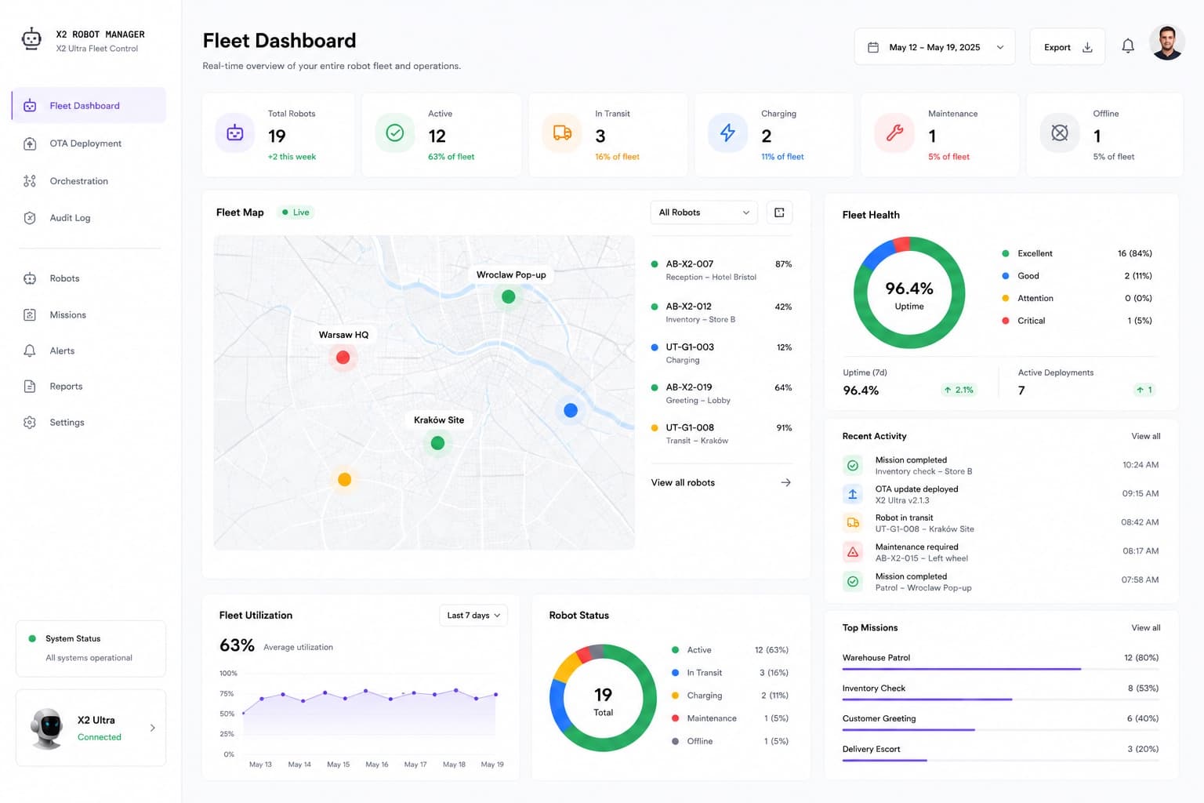Select robot UT-G1-008 row
This screenshot has height=803, width=1204.
click(x=721, y=434)
